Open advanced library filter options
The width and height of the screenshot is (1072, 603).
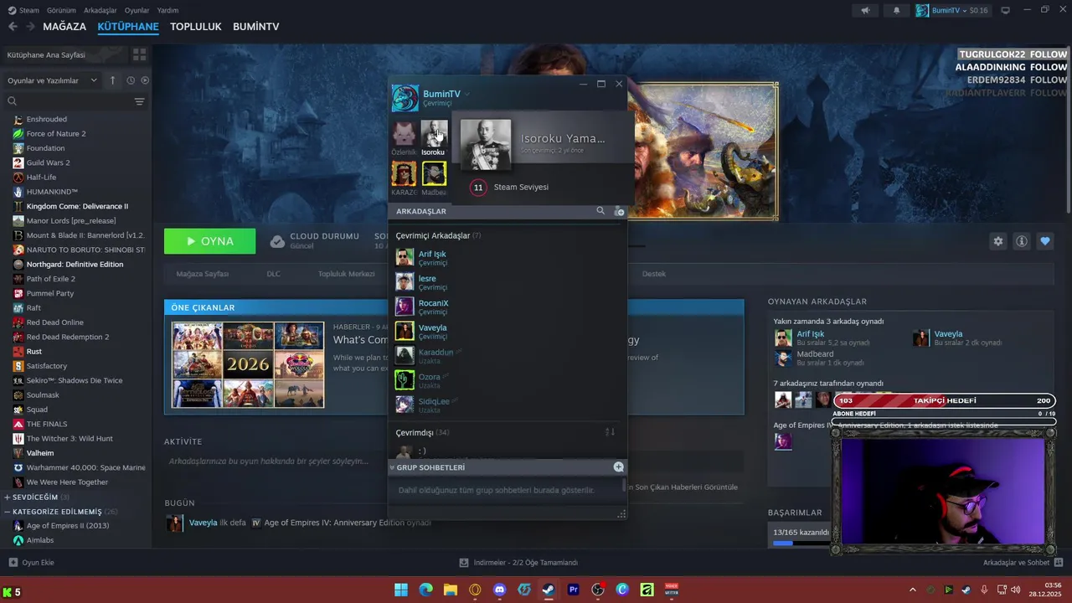(x=139, y=101)
